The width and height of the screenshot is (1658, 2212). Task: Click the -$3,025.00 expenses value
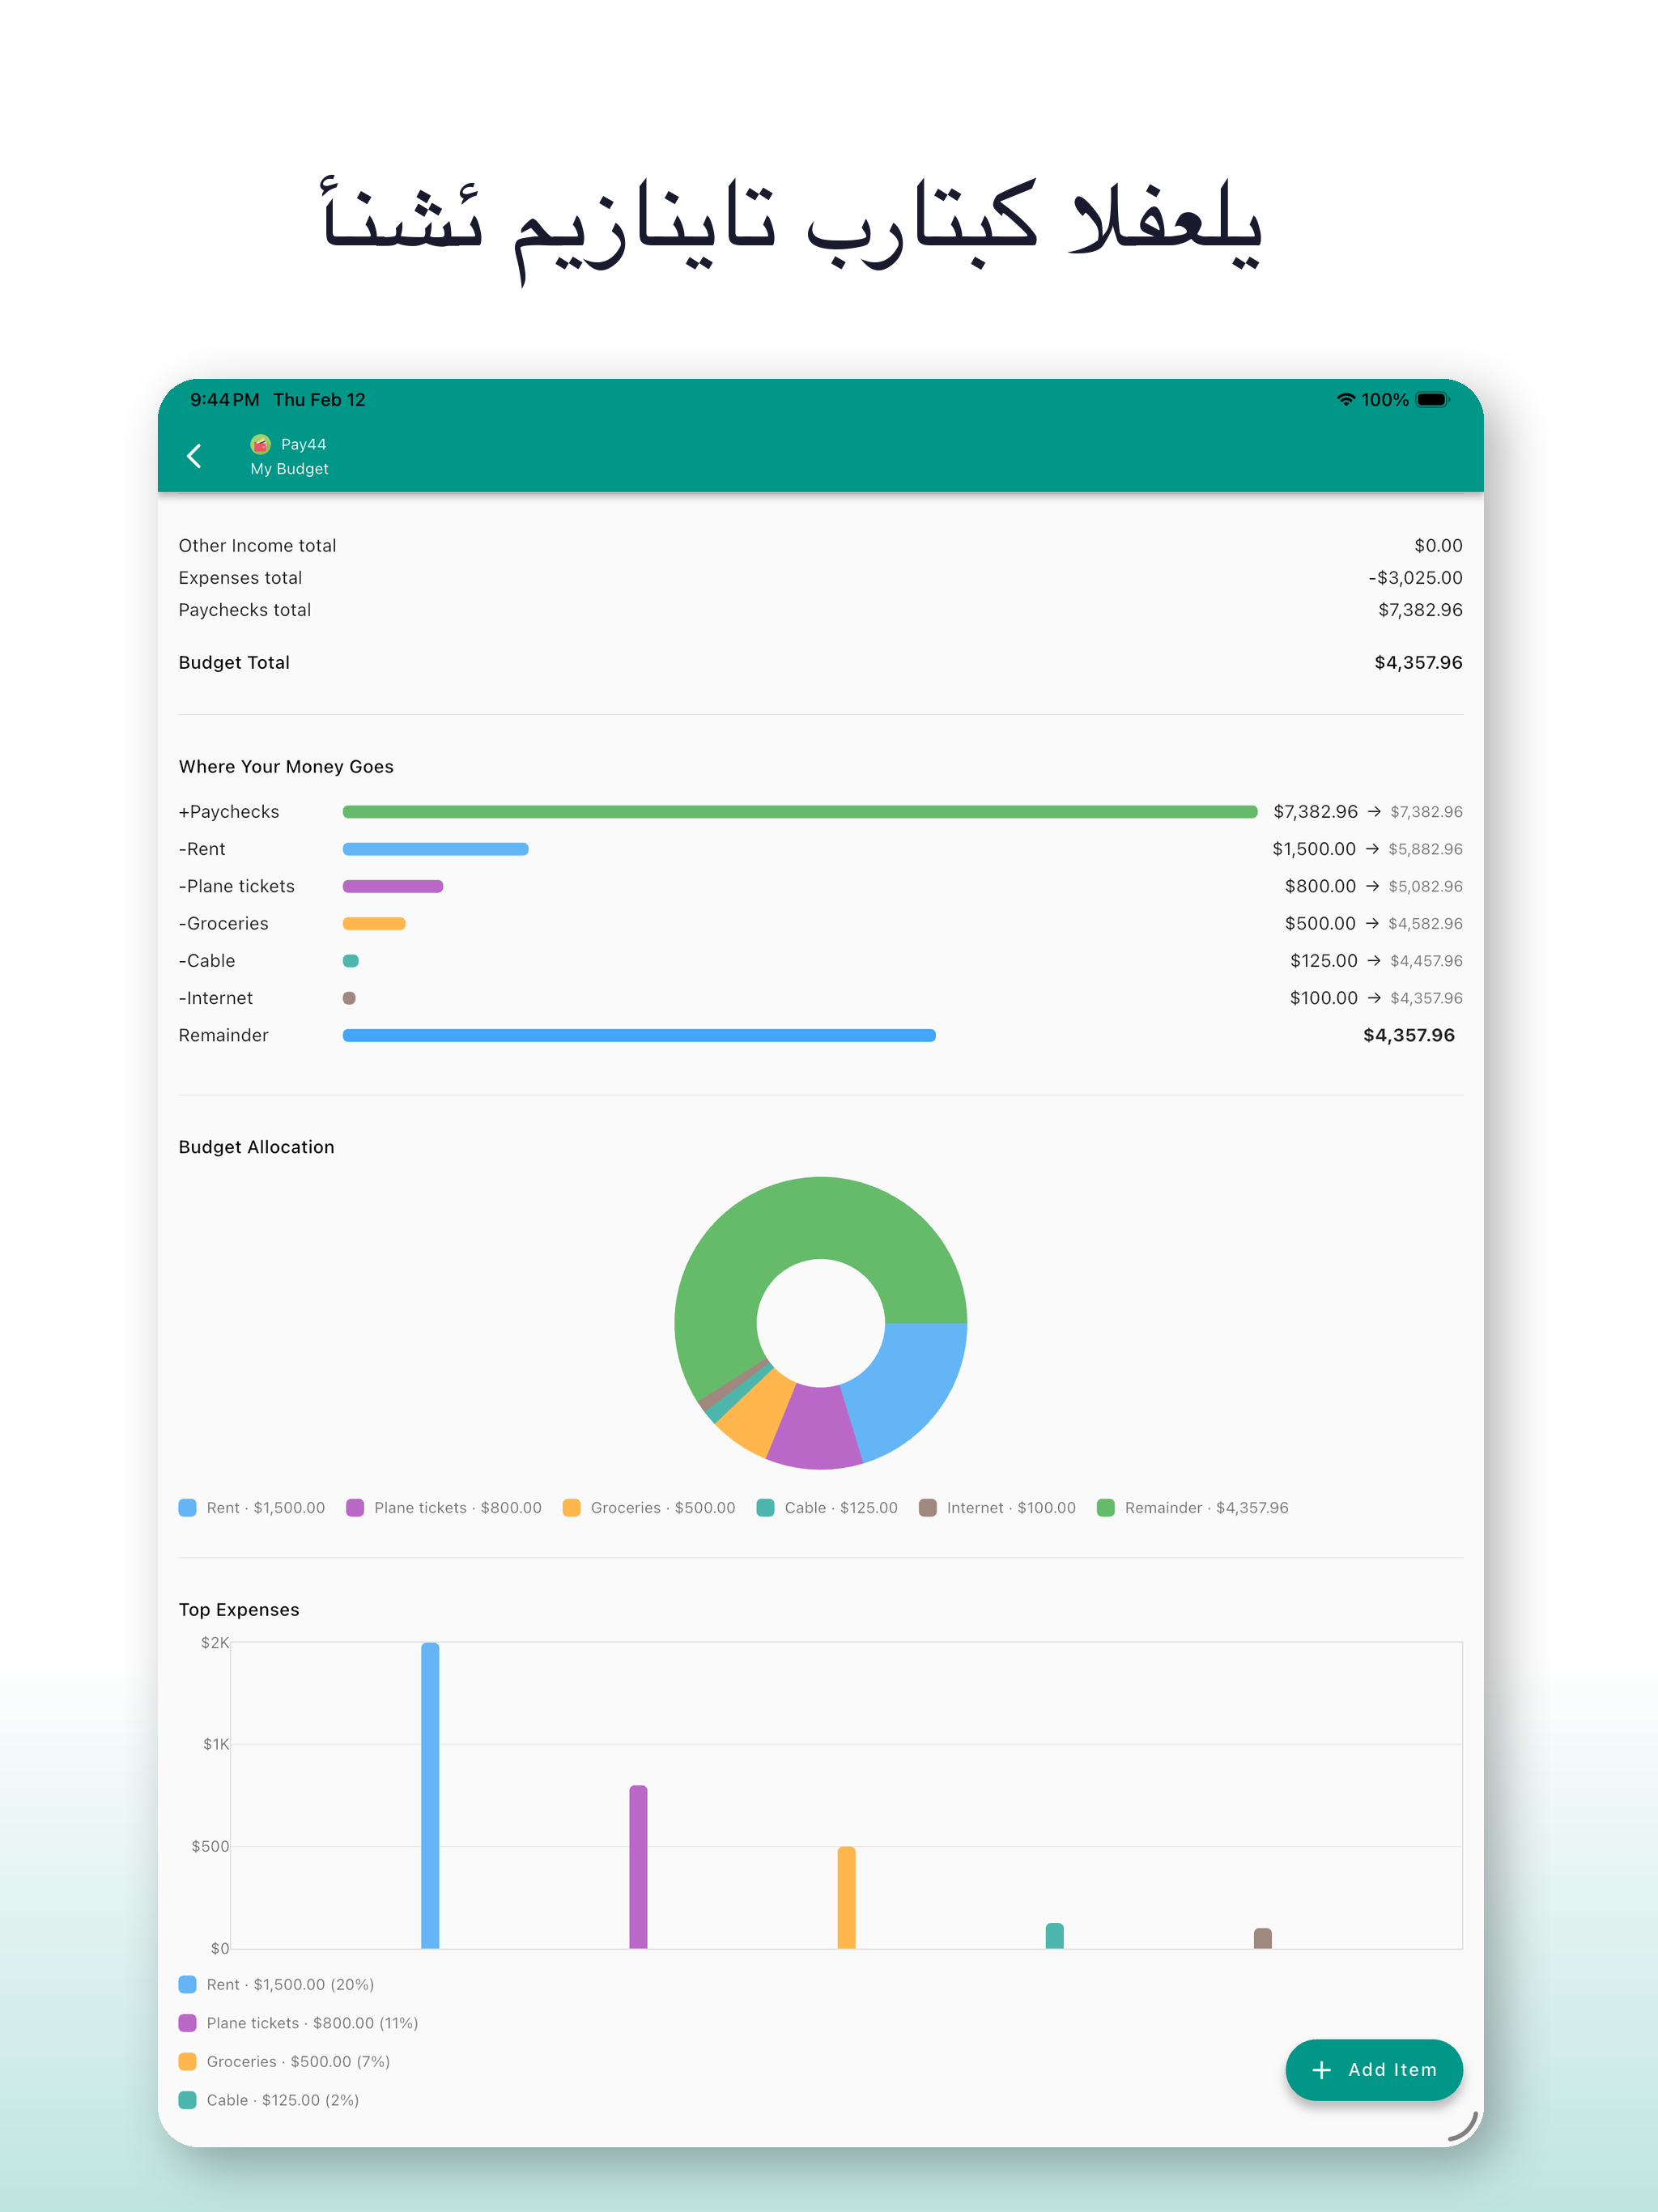click(x=1415, y=578)
